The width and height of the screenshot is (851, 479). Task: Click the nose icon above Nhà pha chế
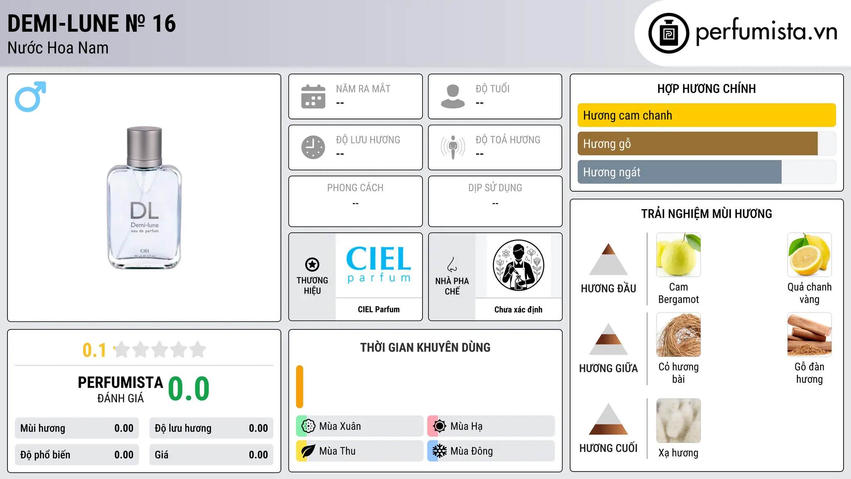[452, 264]
